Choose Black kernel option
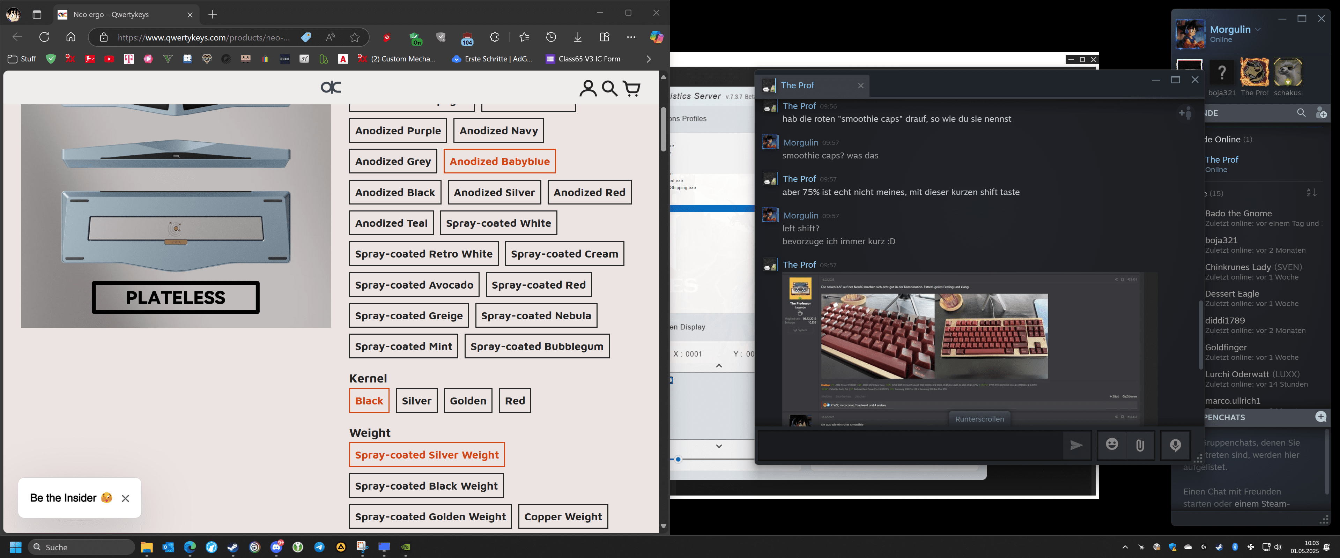1340x558 pixels. (369, 400)
